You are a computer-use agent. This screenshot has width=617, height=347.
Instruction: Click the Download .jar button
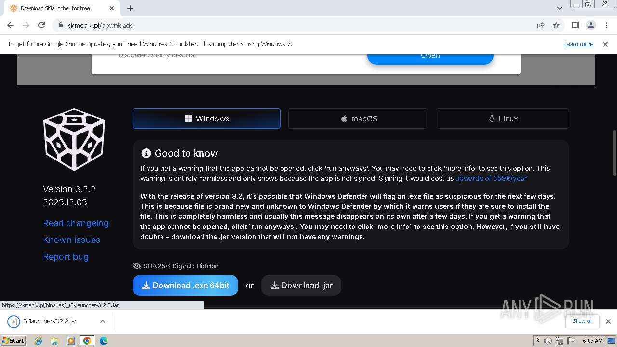pyautogui.click(x=301, y=285)
